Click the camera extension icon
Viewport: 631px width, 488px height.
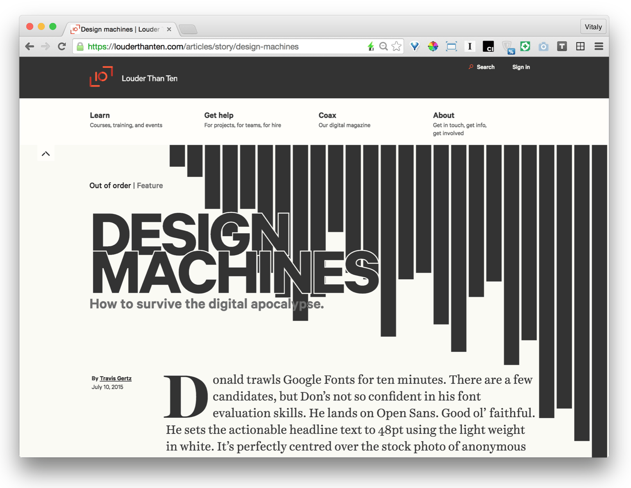pos(543,46)
